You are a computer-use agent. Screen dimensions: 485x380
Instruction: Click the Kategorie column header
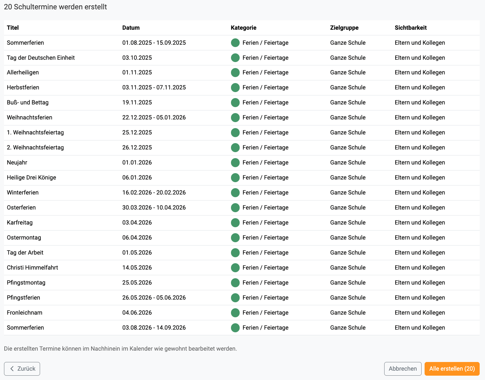click(243, 28)
